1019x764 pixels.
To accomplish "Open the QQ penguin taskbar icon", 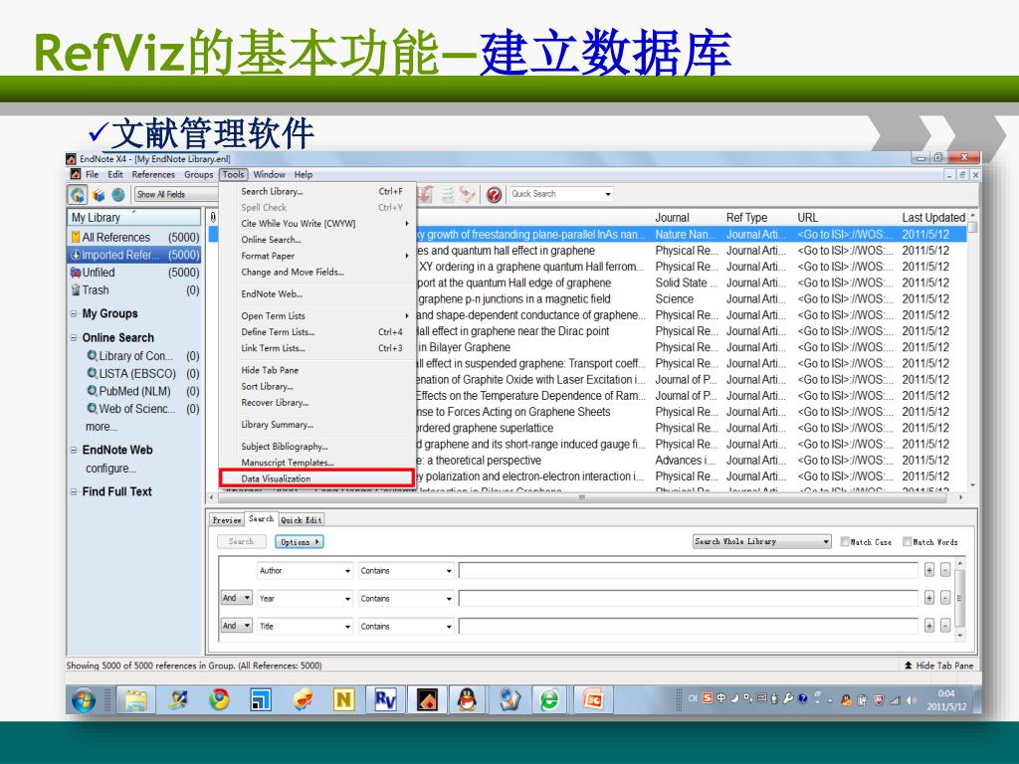I will [468, 699].
